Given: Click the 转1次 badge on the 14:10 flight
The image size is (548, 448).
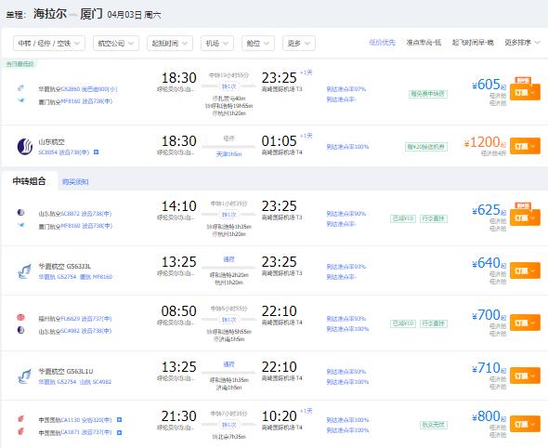Looking at the screenshot, I should 228,215.
